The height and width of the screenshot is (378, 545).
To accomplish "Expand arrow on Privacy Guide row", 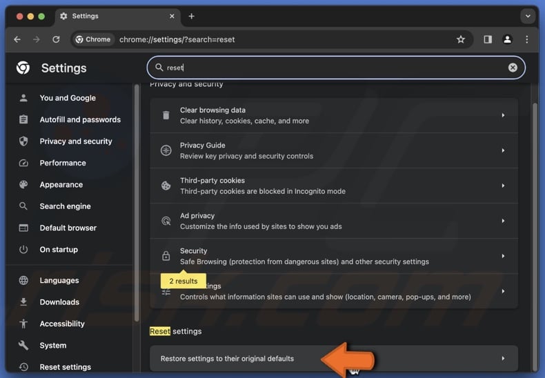I will [503, 150].
